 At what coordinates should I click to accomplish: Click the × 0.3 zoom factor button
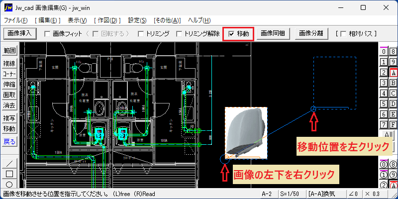tap(376, 194)
